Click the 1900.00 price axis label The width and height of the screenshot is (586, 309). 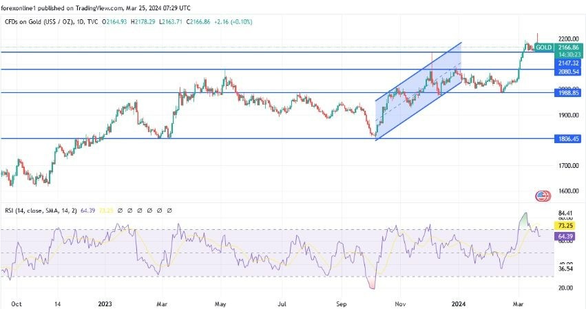(568, 116)
